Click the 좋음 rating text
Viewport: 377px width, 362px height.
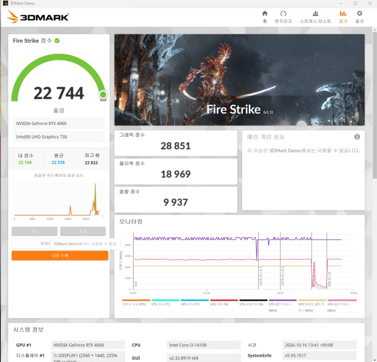tap(58, 111)
